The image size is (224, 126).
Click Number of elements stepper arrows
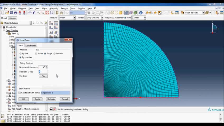[x=47, y=67]
